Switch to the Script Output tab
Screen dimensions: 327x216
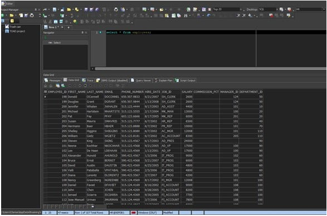click(x=186, y=81)
